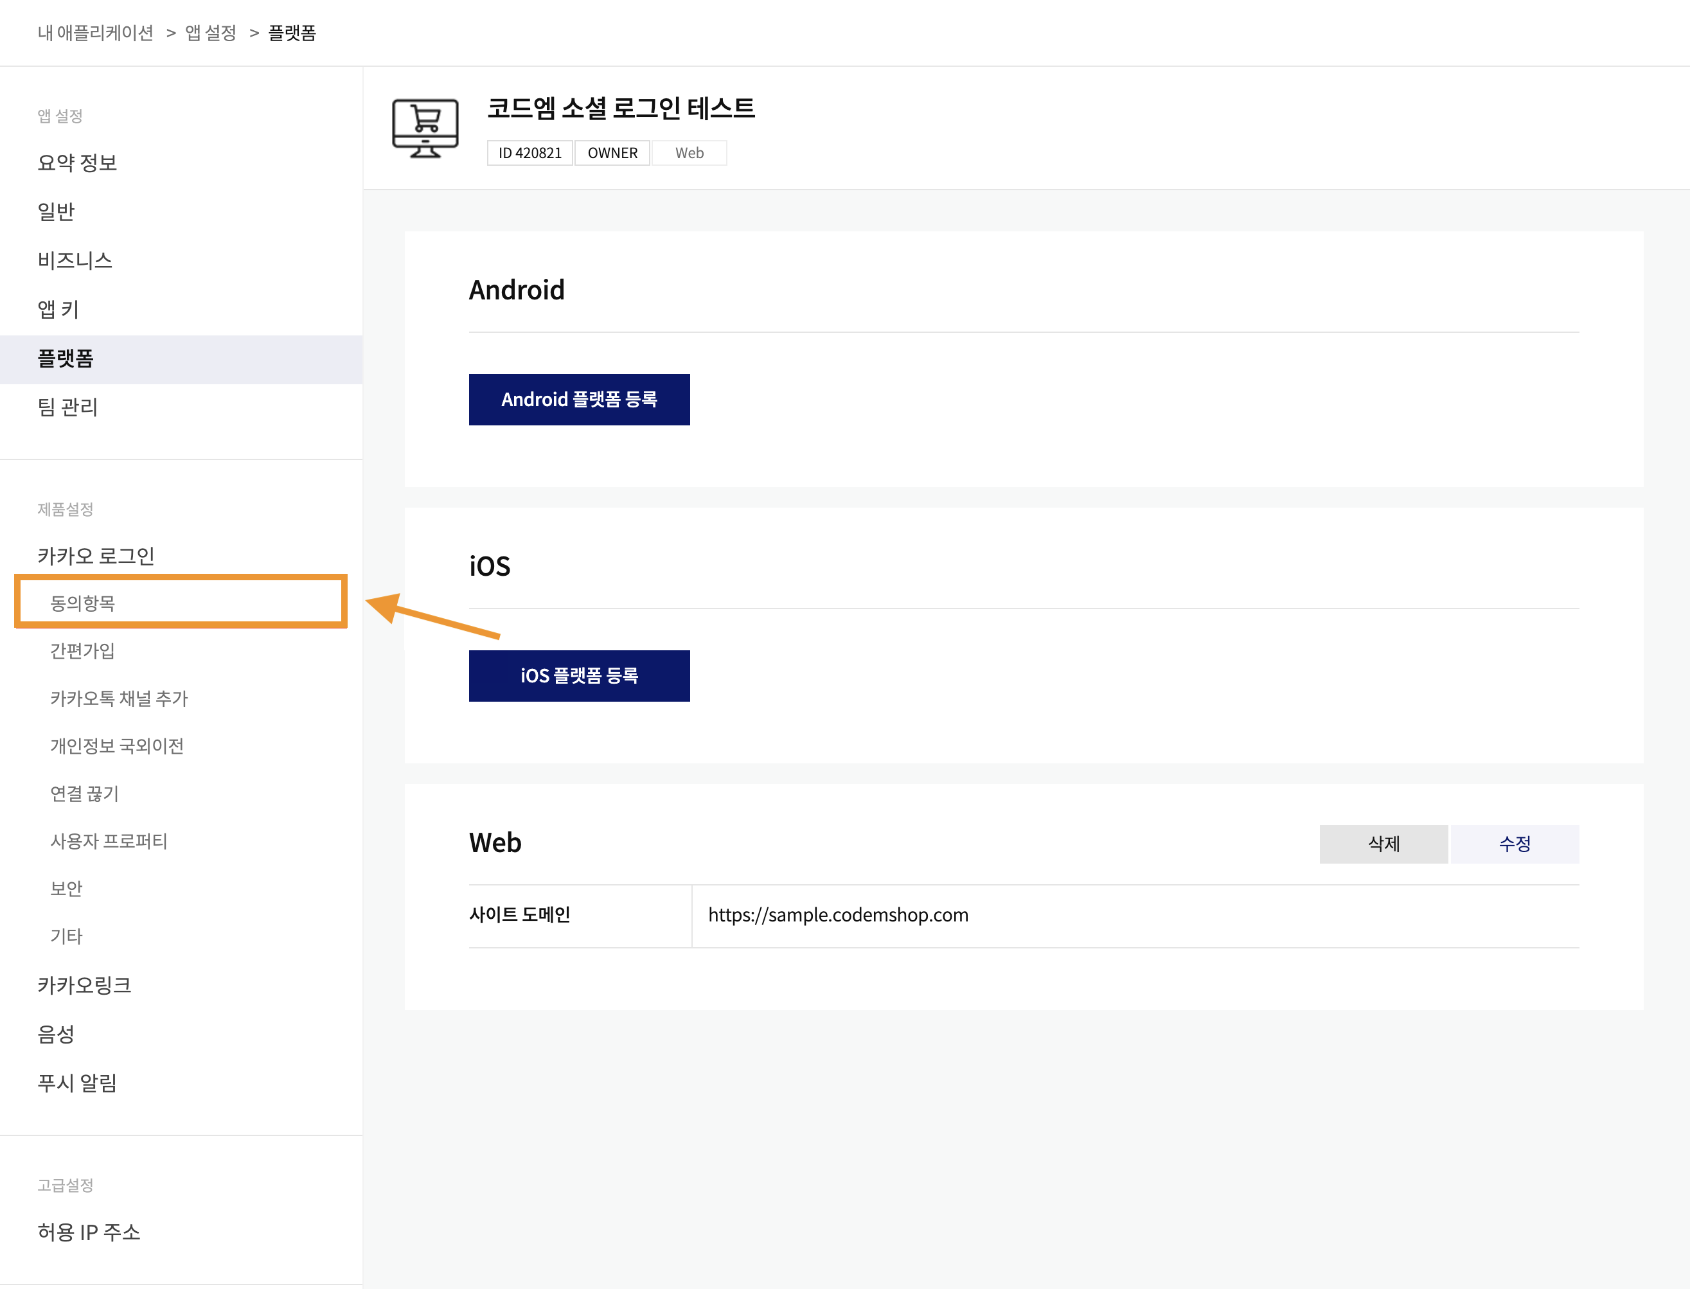This screenshot has width=1690, height=1289.
Task: Click the 플랫폼 breadcrumb item
Action: point(292,33)
